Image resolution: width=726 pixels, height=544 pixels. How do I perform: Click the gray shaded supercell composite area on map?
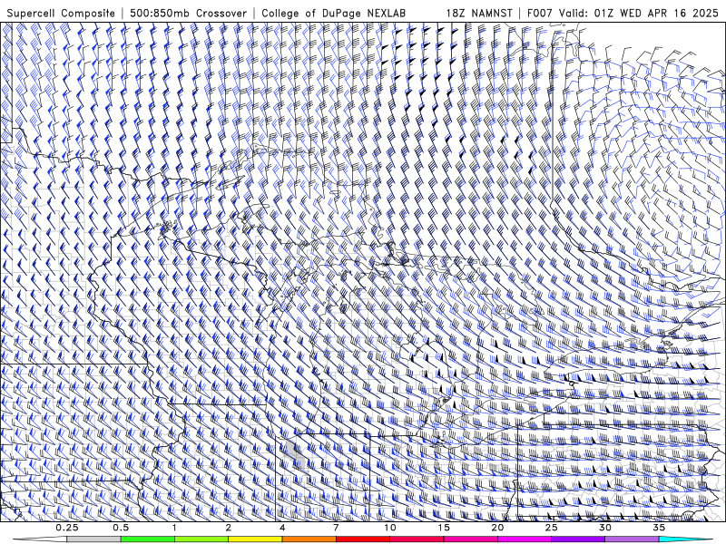tap(295, 455)
